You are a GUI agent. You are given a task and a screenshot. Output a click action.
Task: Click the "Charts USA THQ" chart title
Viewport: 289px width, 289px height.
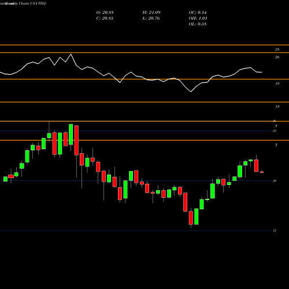click(32, 3)
